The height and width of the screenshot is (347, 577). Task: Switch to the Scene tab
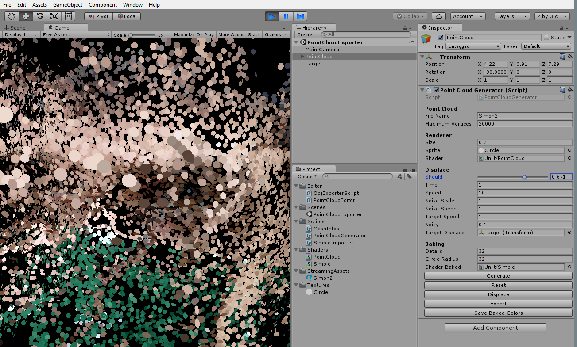[x=15, y=27]
